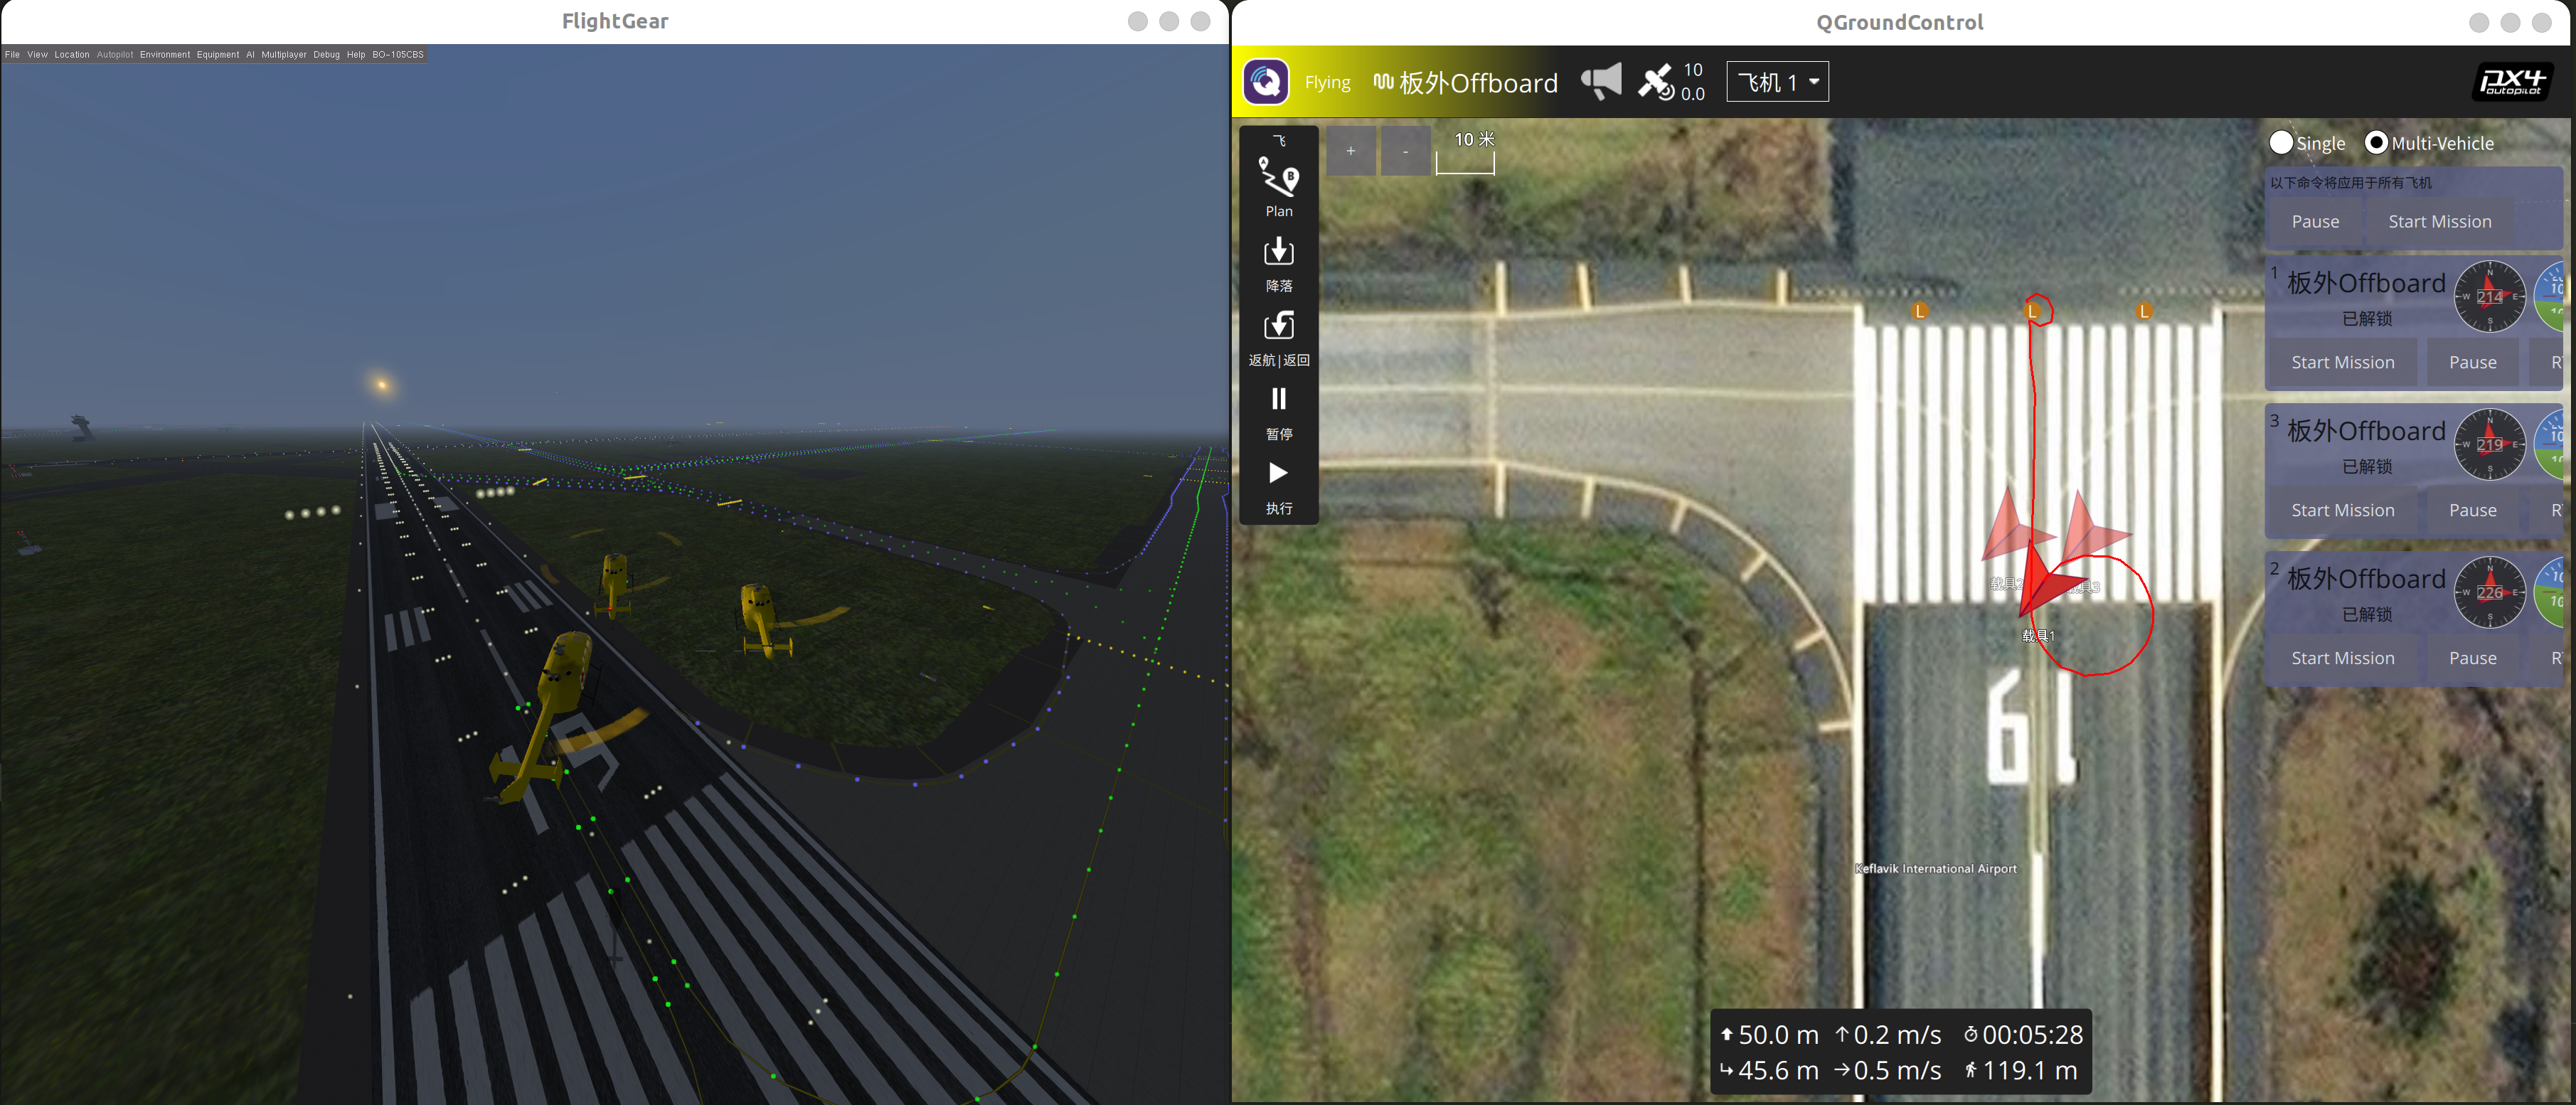Click the Execute (执行) play icon
The height and width of the screenshot is (1105, 2576).
click(1278, 485)
